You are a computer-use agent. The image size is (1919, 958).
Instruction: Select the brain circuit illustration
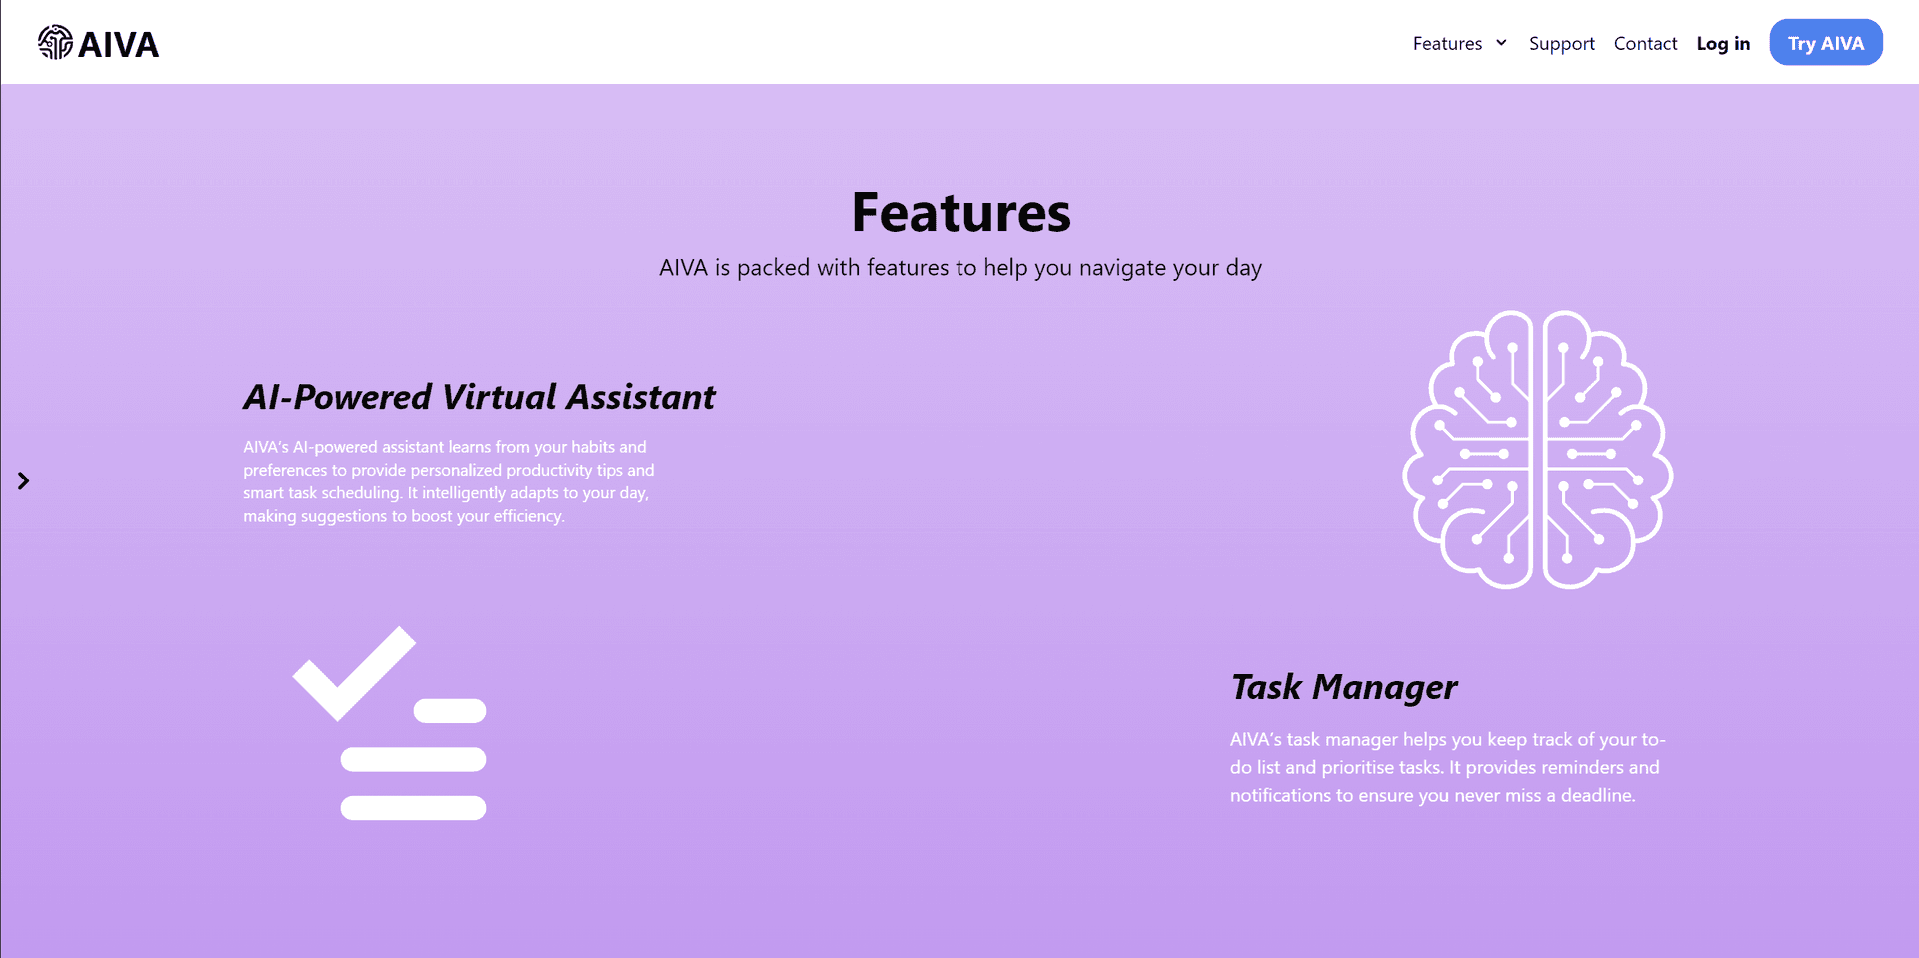coord(1539,450)
